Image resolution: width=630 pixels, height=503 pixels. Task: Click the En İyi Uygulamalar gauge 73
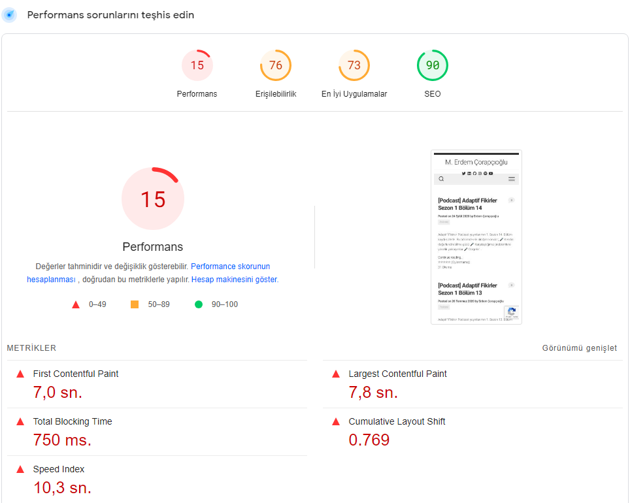pos(354,65)
